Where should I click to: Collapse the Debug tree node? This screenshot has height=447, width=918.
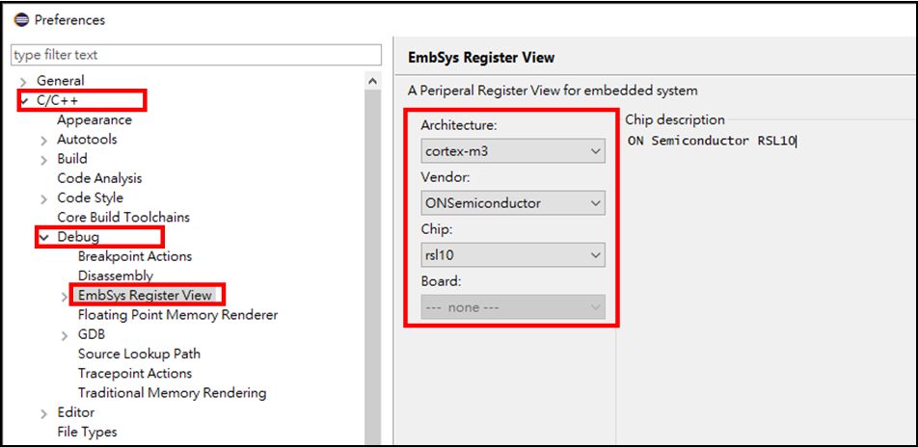[44, 237]
